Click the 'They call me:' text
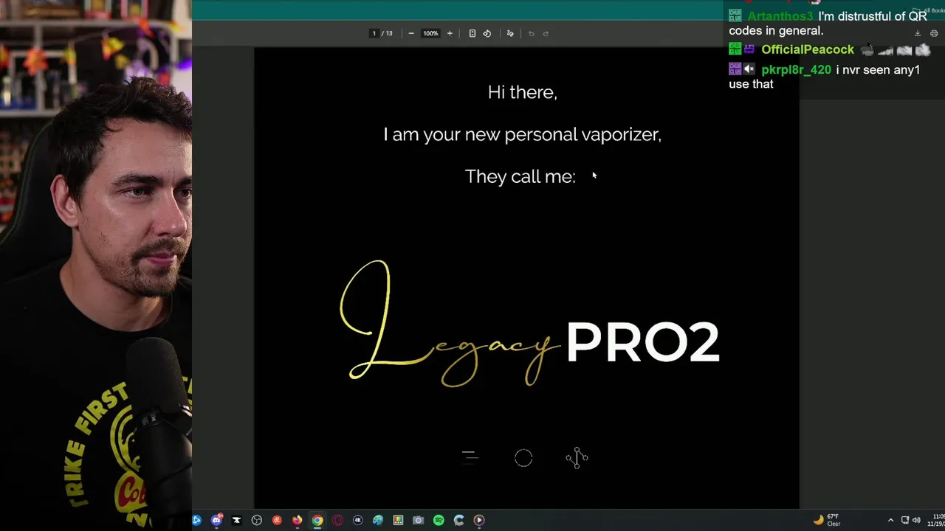945x531 pixels. point(520,176)
